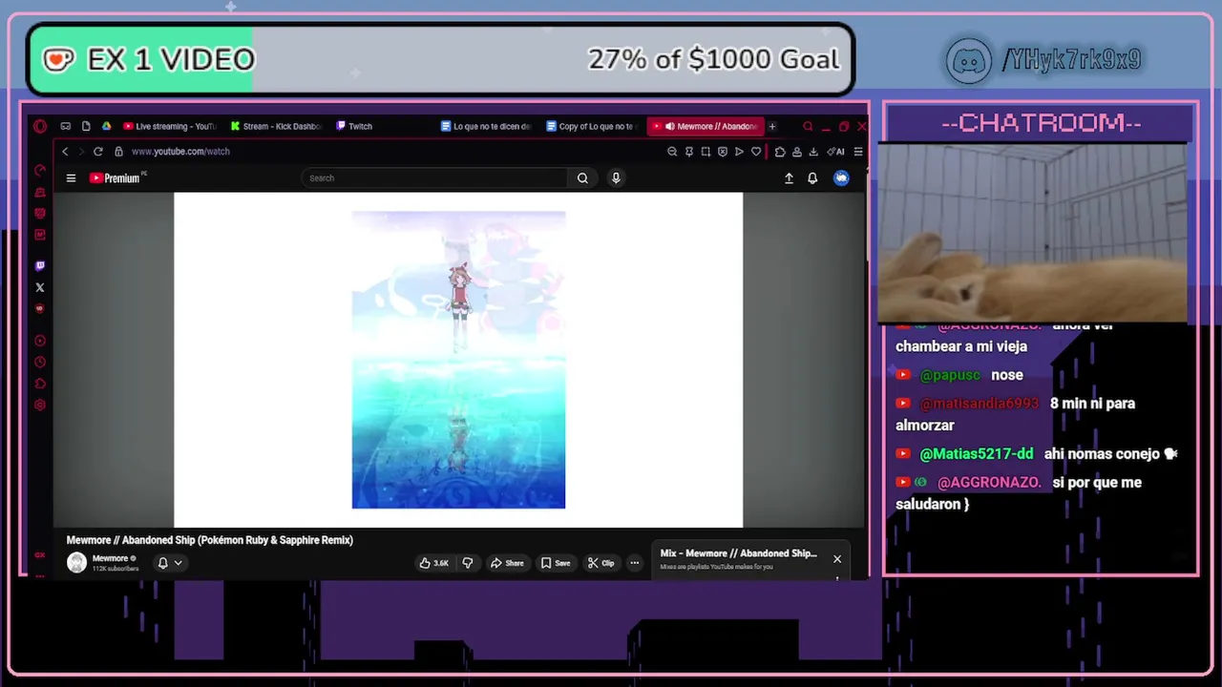Click the Abandoned Ship video player
The image size is (1222, 687).
458,360
